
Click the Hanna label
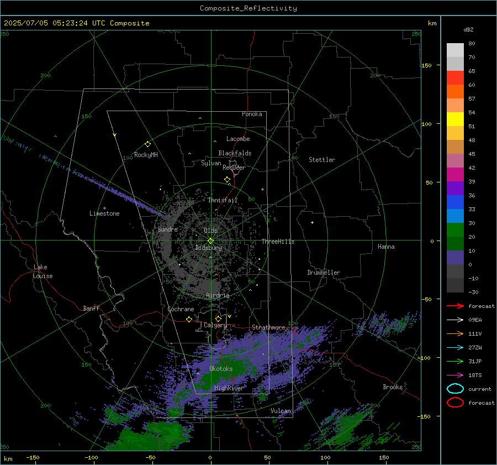coord(386,247)
